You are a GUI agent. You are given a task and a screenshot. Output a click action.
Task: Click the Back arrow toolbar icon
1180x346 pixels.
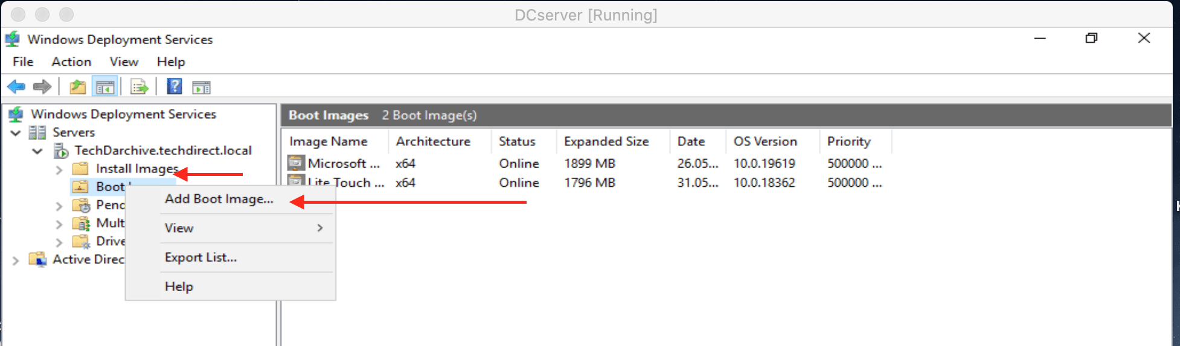click(x=16, y=87)
